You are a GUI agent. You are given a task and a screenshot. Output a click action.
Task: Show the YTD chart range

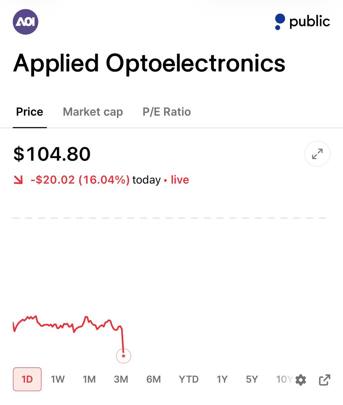point(189,379)
